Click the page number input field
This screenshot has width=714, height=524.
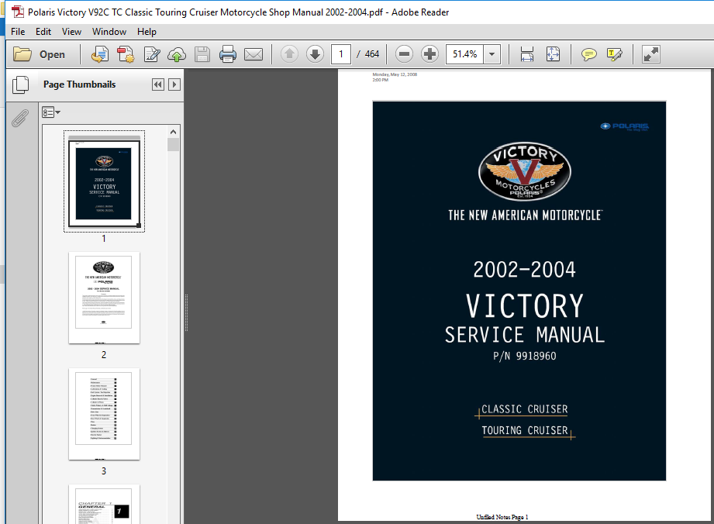click(341, 54)
